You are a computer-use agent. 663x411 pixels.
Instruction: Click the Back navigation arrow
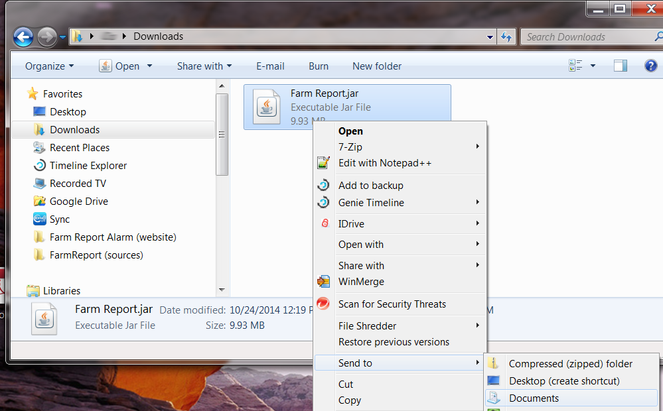point(23,37)
